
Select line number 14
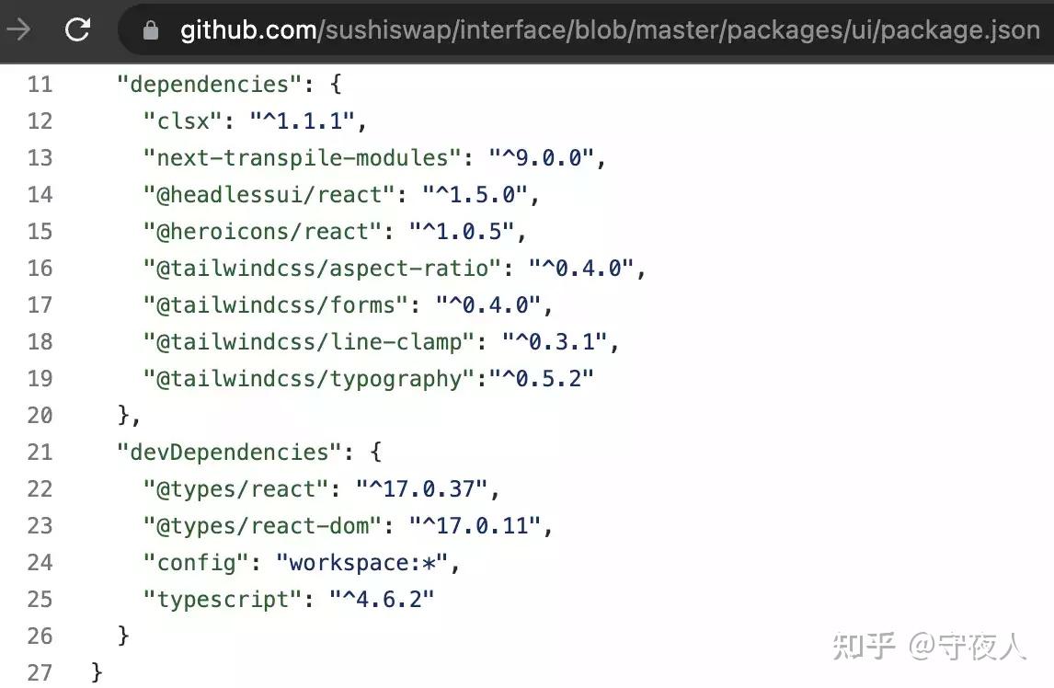click(40, 194)
